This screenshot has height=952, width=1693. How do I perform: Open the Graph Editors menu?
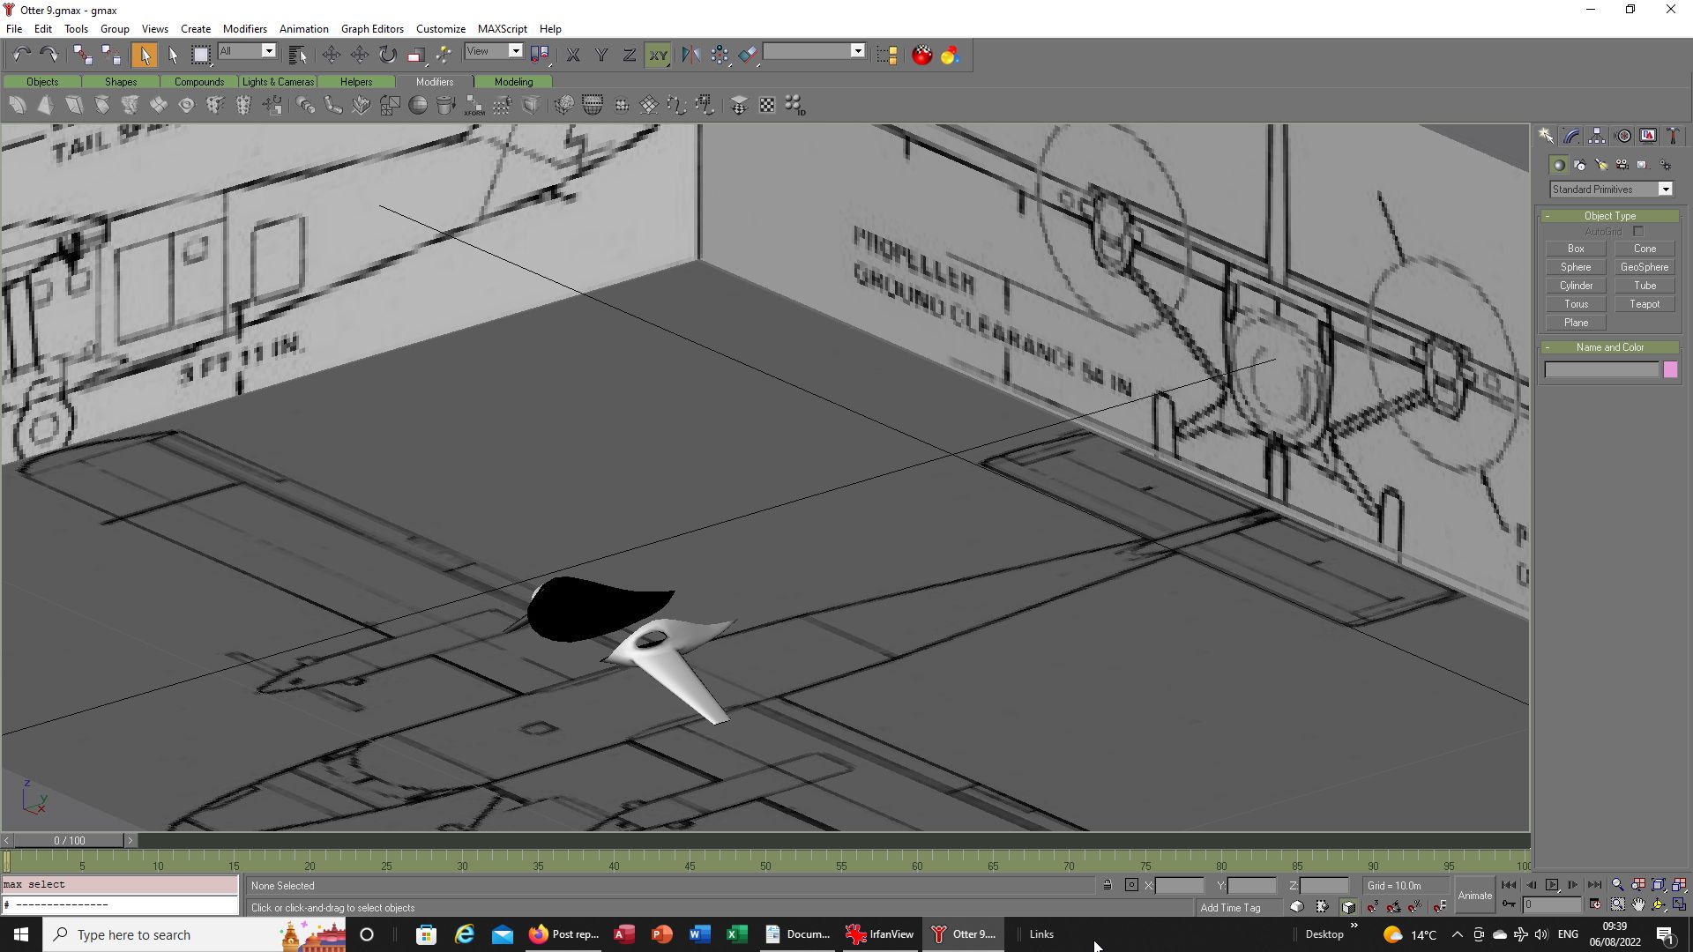(x=372, y=28)
